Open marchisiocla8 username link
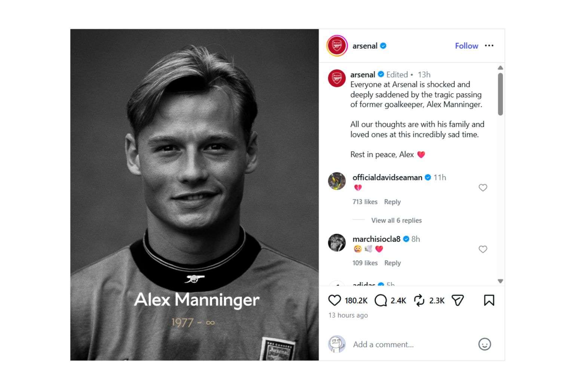 click(376, 239)
